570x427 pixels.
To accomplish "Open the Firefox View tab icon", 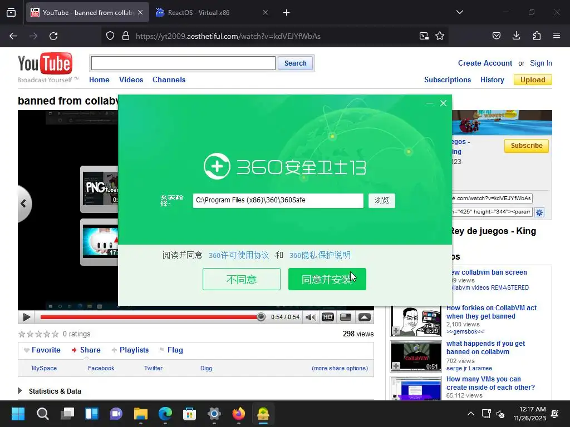I will click(11, 12).
